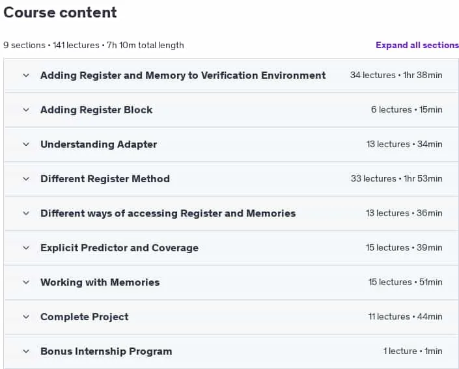Expand the Working with Memories chevron
Screen dimensions: 459x369
pyautogui.click(x=26, y=282)
